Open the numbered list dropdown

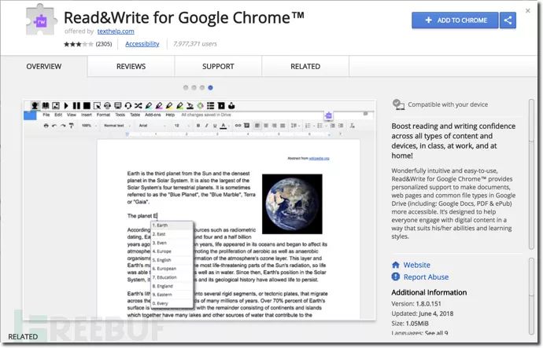tap(308, 126)
